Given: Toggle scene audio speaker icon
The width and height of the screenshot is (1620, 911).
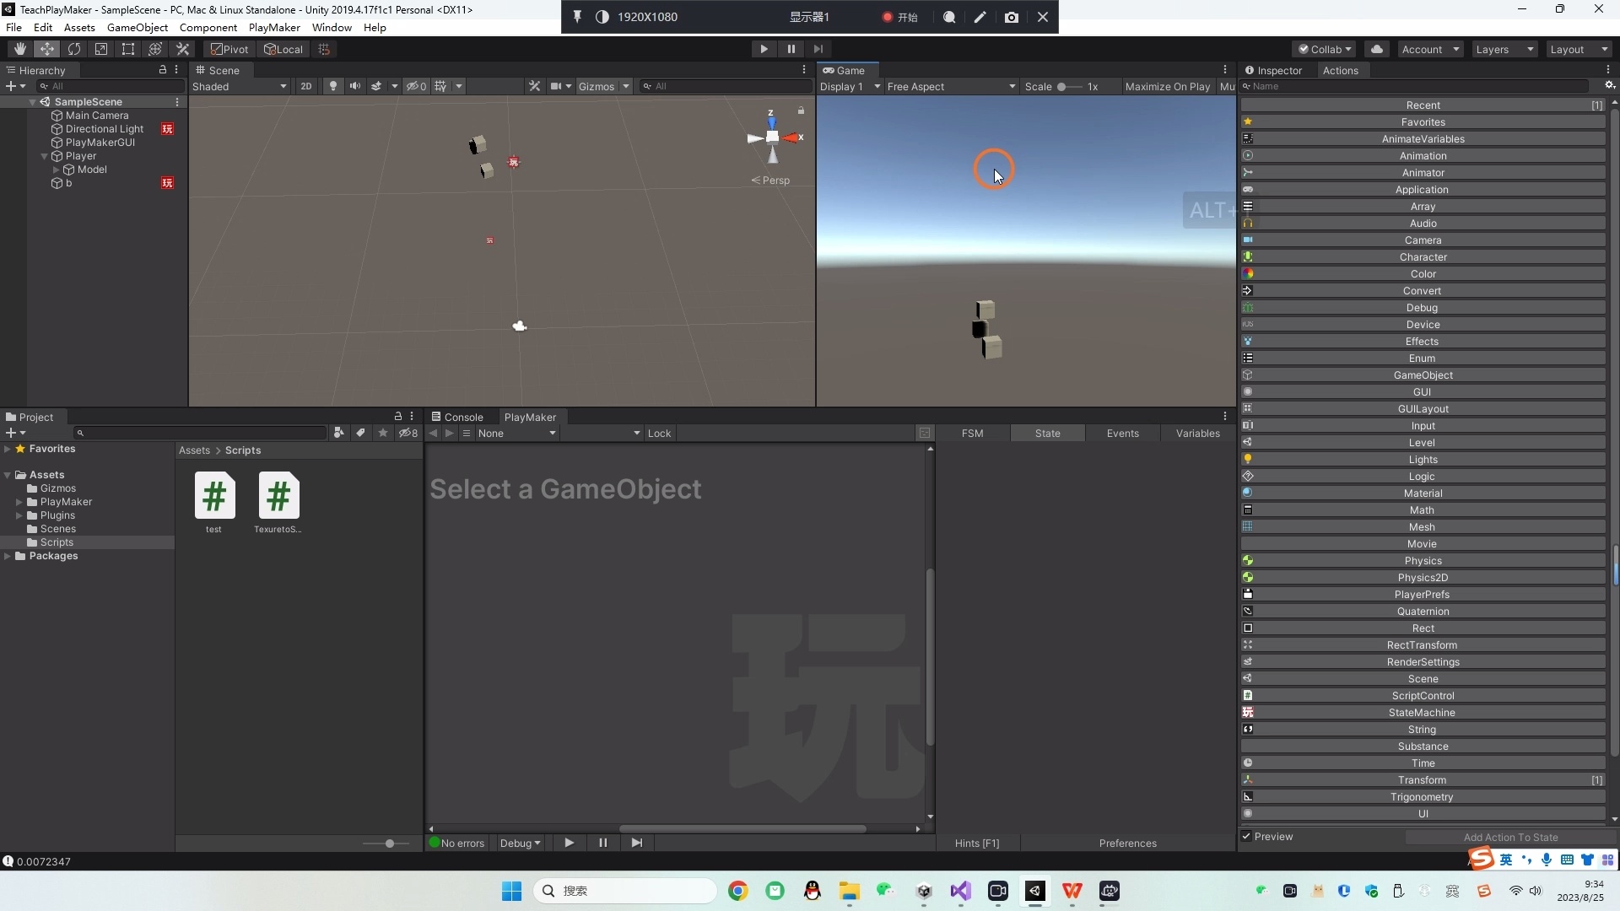Looking at the screenshot, I should coord(354,86).
